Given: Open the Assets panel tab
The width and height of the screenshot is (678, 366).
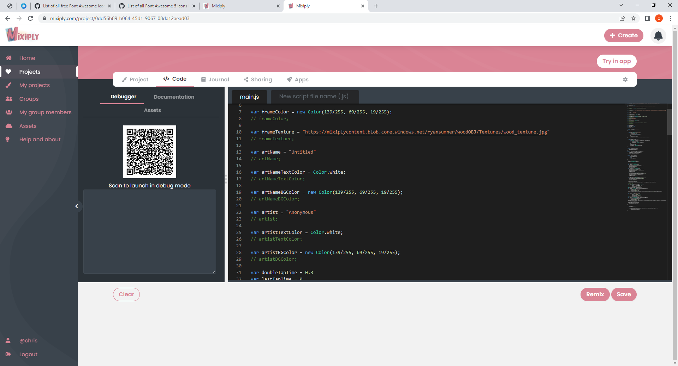Looking at the screenshot, I should pos(152,110).
